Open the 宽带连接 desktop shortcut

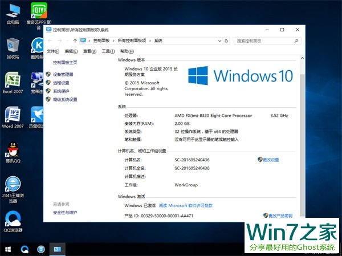point(37,83)
